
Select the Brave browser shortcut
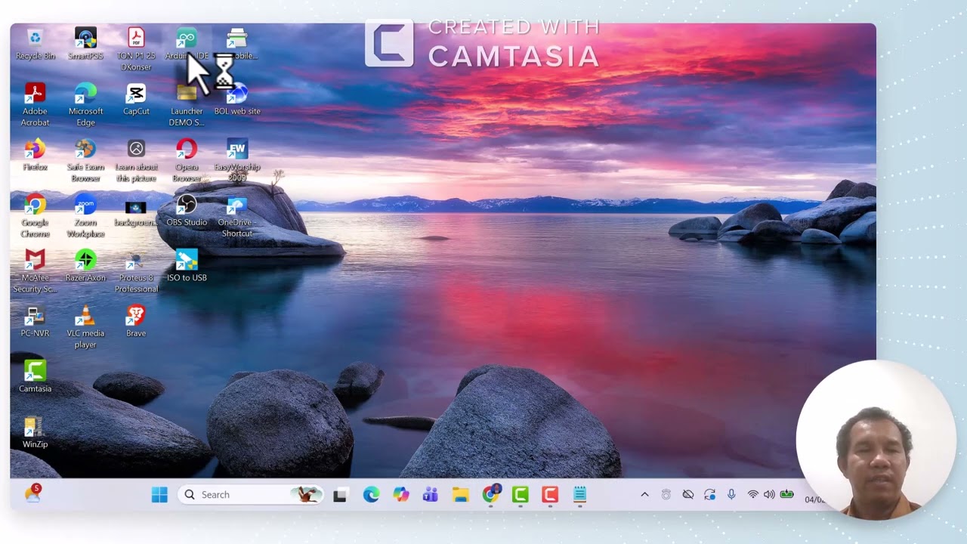[136, 322]
